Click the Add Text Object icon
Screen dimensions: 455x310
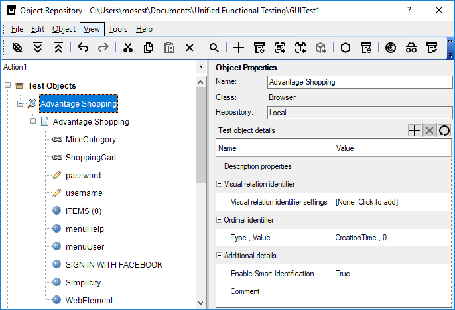pyautogui.click(x=300, y=48)
